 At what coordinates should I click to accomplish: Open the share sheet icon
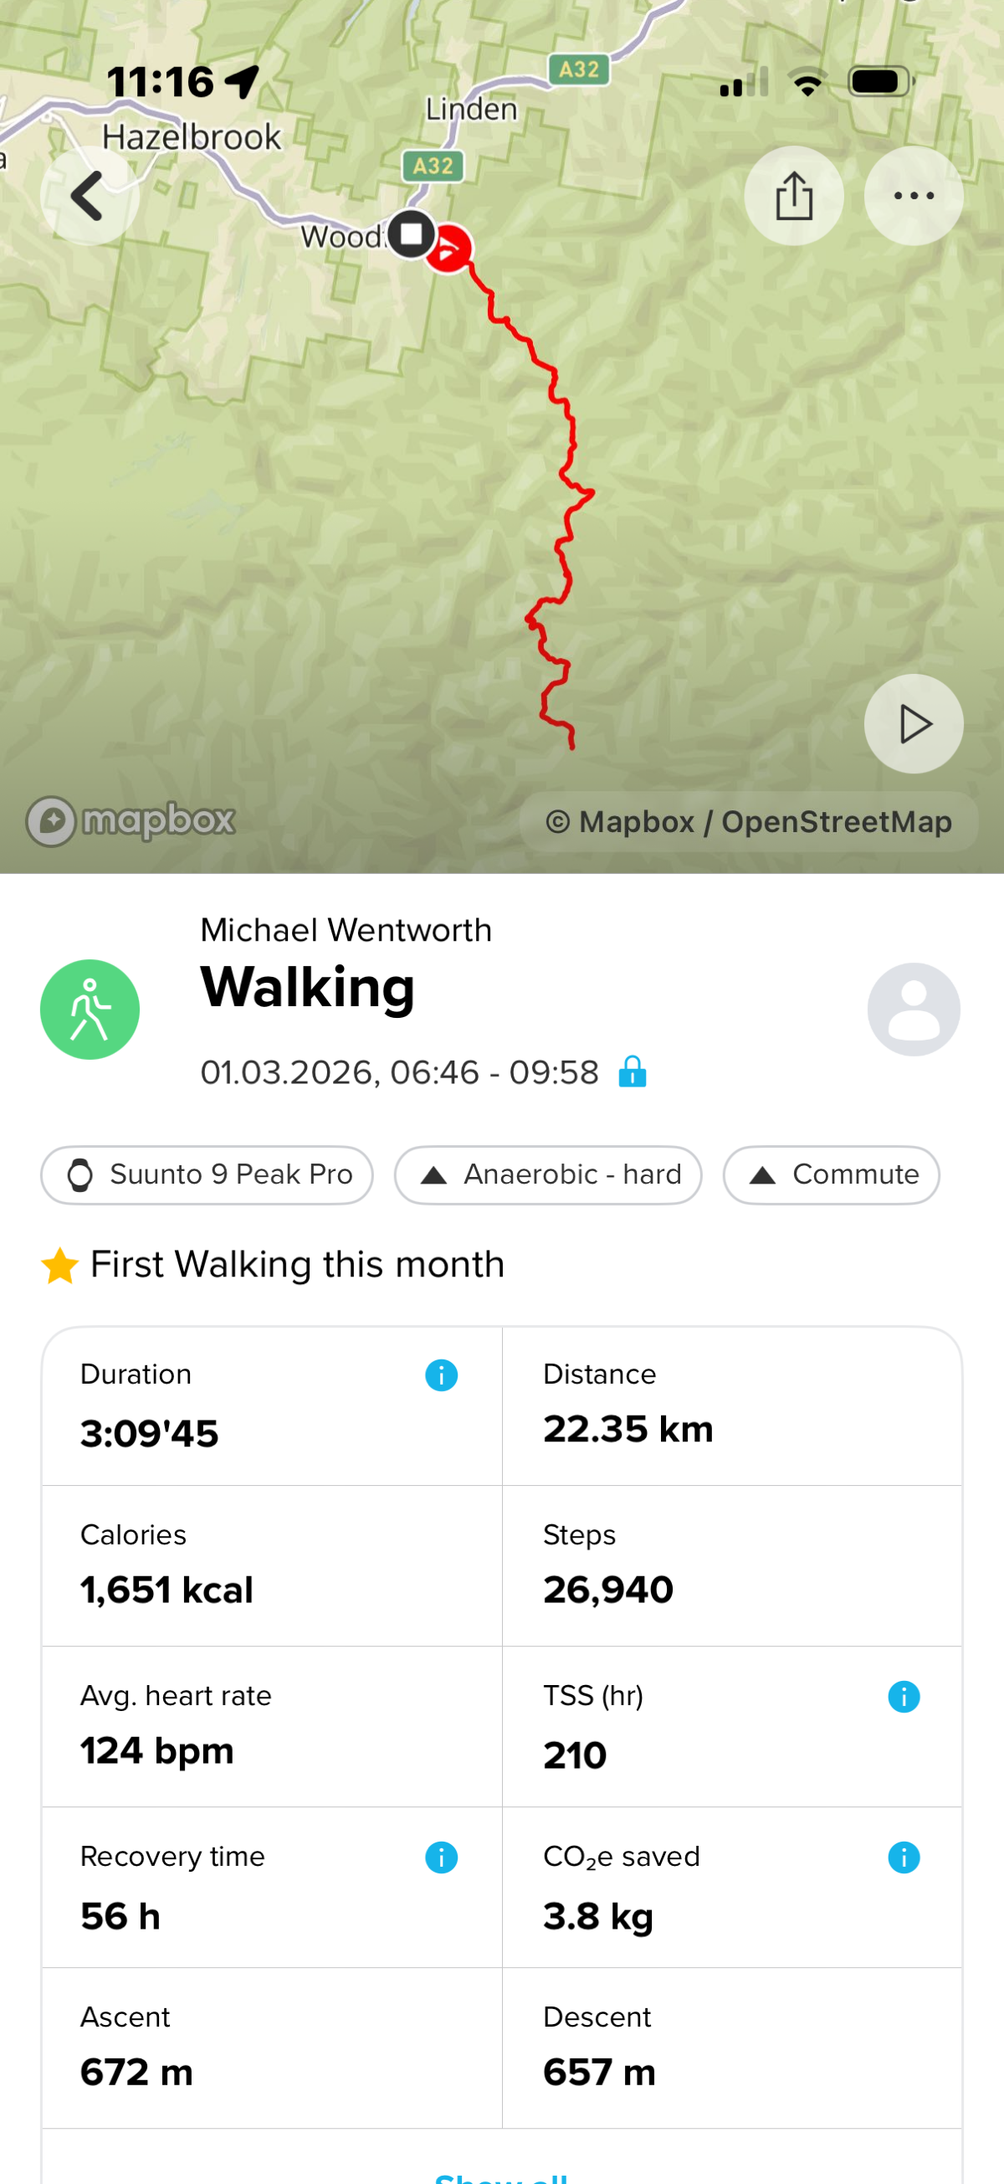click(x=793, y=196)
